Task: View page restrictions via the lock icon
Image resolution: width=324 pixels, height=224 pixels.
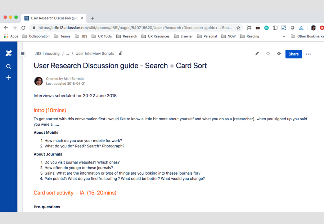Action: point(120,53)
